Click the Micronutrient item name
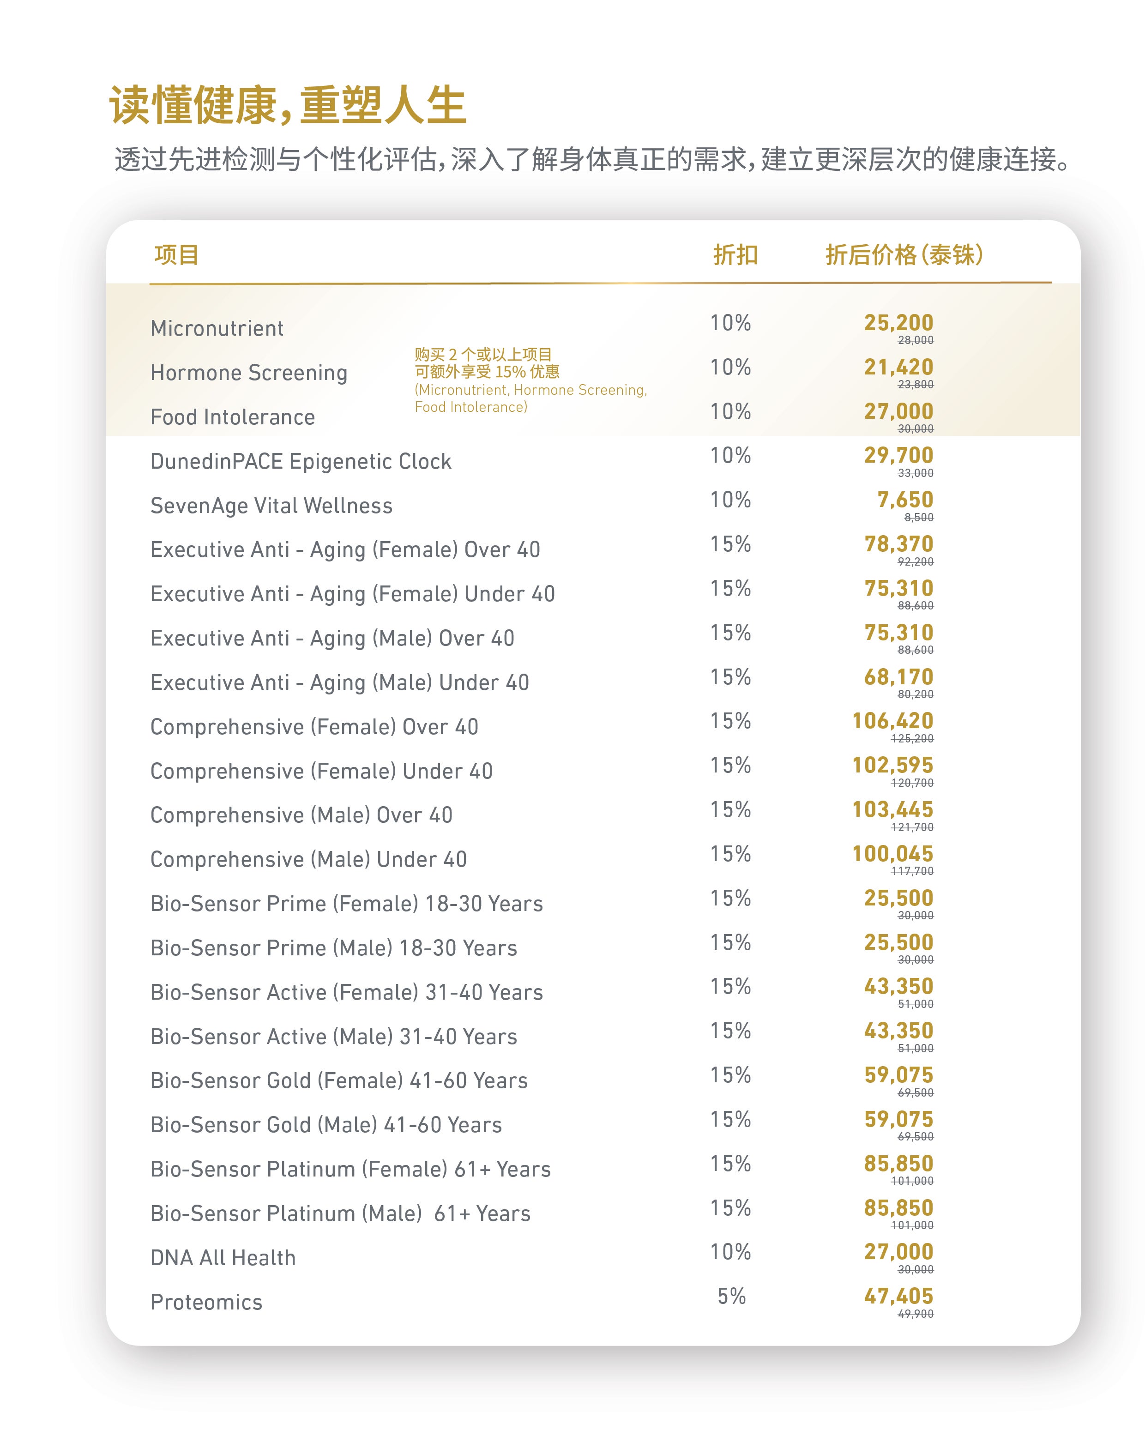 [217, 328]
